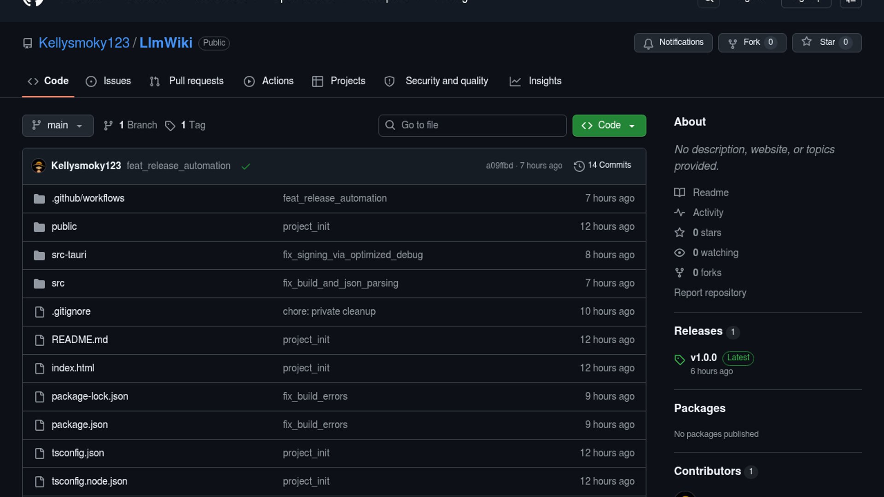Click the Star icon to star LlmWiki

click(x=807, y=42)
